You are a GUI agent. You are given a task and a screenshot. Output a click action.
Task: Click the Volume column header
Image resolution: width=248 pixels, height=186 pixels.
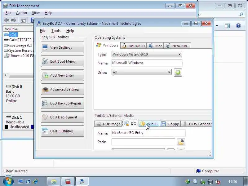click(x=18, y=29)
